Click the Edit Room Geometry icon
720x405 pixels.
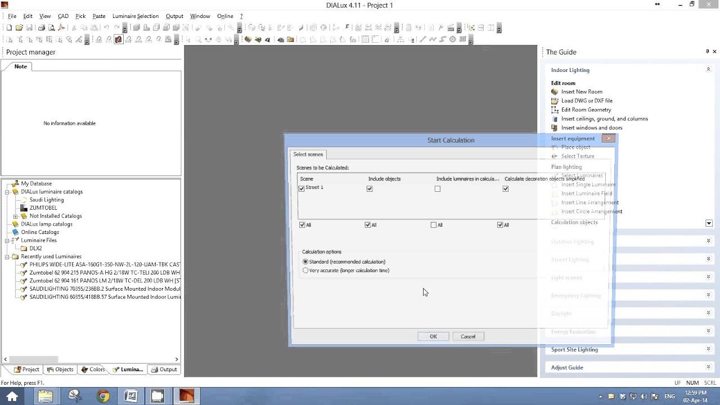[x=555, y=110]
